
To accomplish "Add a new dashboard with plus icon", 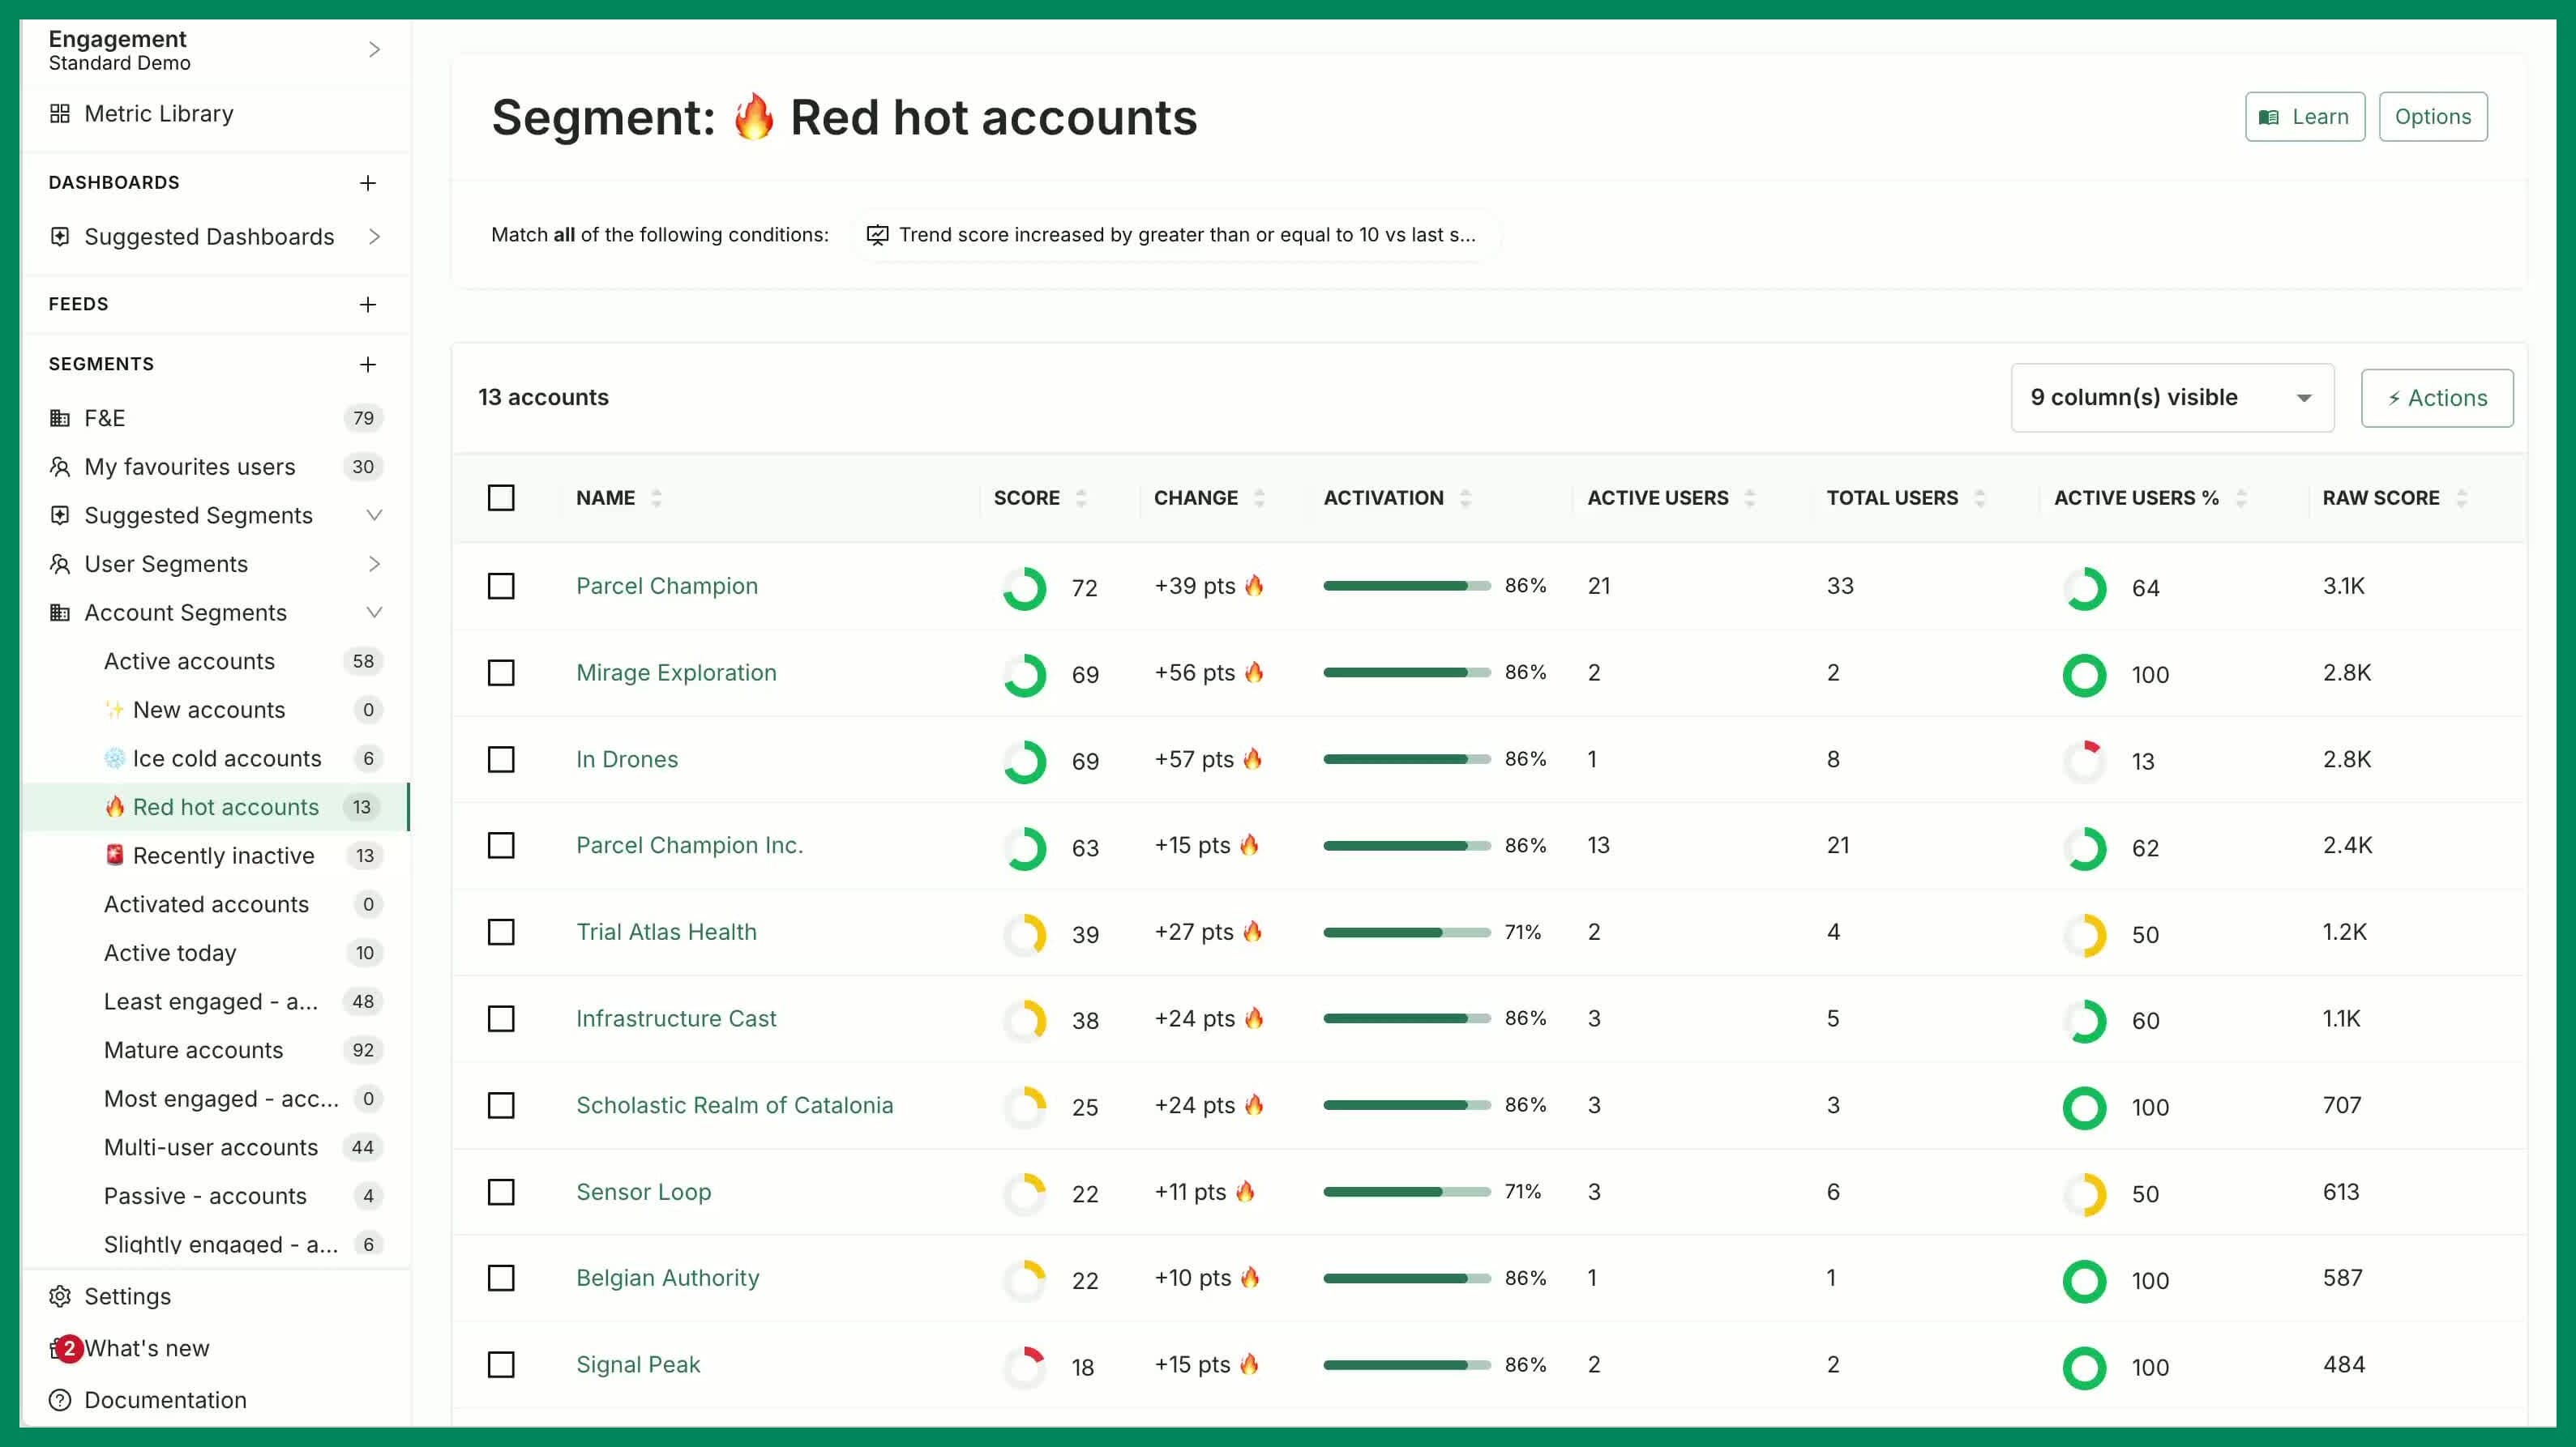I will pyautogui.click(x=368, y=183).
